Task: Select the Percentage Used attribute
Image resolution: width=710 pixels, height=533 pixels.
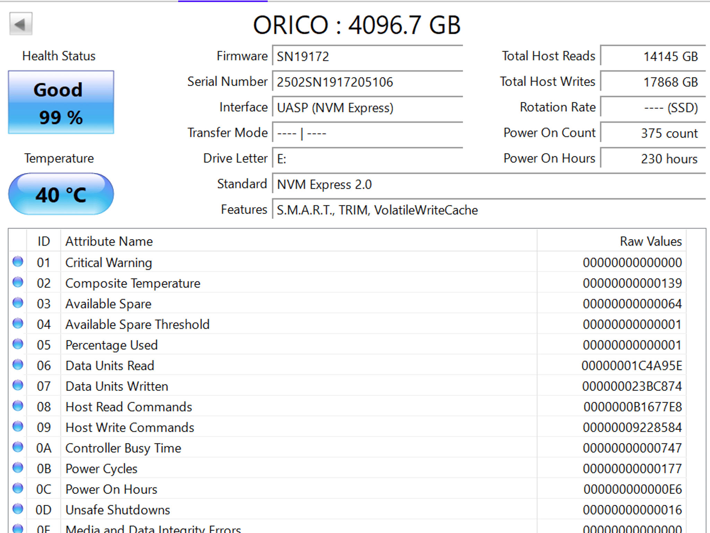Action: coord(112,345)
